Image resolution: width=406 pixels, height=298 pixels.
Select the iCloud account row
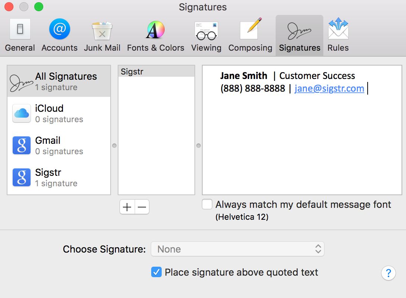[59, 113]
